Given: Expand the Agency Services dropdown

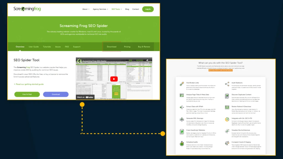Looking at the screenshot, I should click(x=100, y=9).
